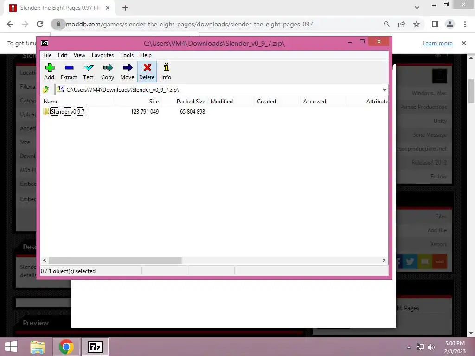Sort by the Size column header
475x356 pixels.
click(138, 102)
